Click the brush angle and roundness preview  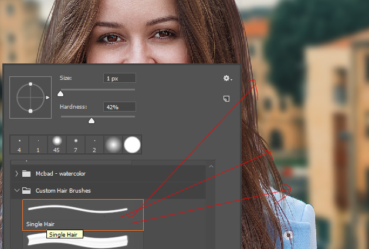click(x=30, y=97)
